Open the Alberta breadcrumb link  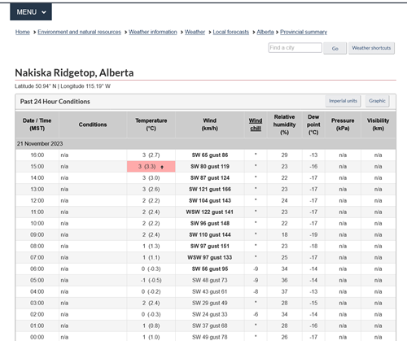(265, 32)
